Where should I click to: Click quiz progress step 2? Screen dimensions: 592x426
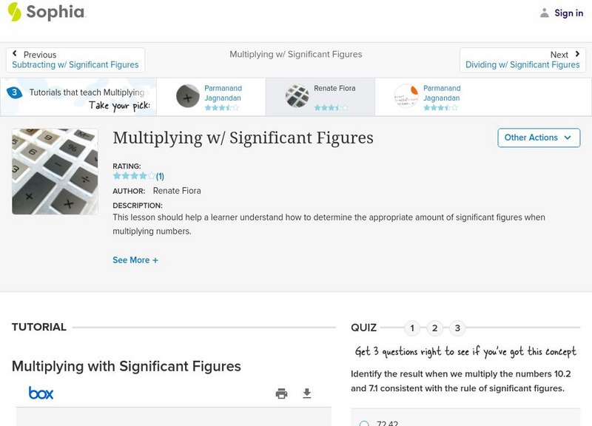[x=434, y=326]
